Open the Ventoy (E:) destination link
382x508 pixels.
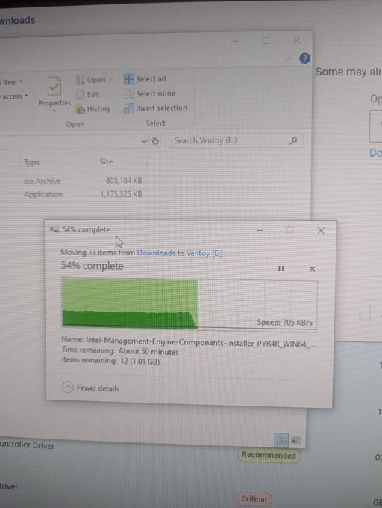point(204,253)
